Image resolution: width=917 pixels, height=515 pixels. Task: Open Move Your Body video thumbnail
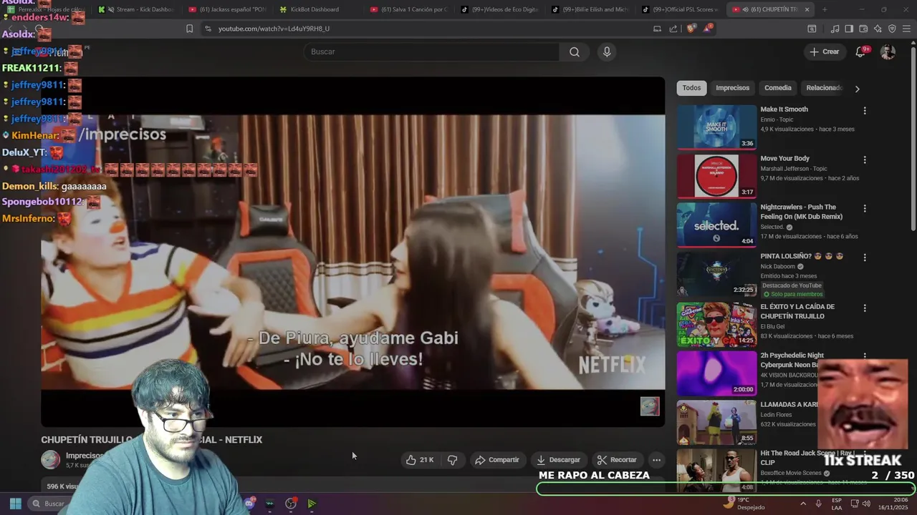point(716,176)
